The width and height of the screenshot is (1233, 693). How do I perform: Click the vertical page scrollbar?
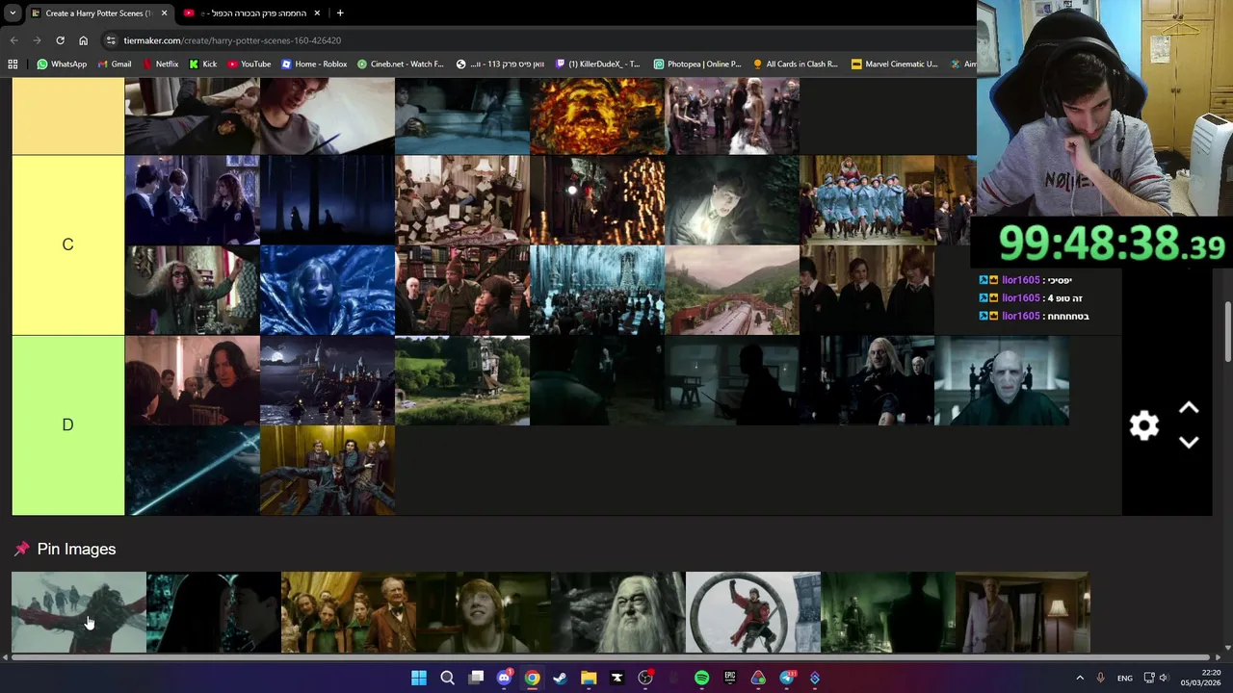tap(1227, 332)
